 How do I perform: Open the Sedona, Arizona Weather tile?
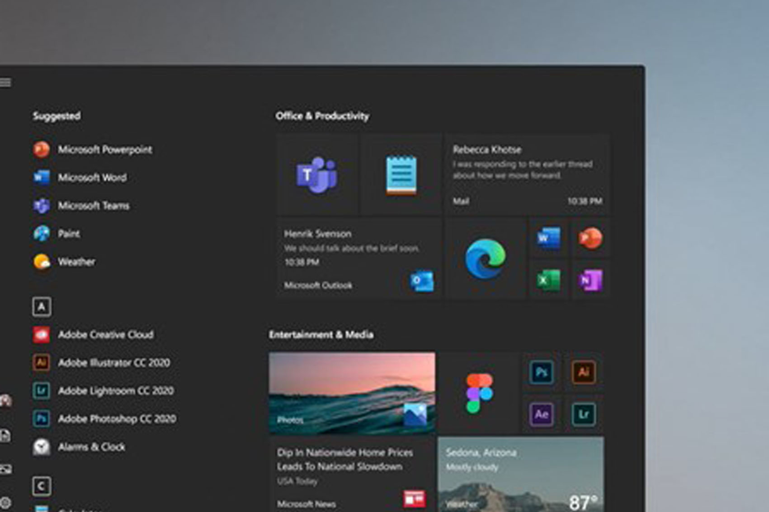(520, 474)
